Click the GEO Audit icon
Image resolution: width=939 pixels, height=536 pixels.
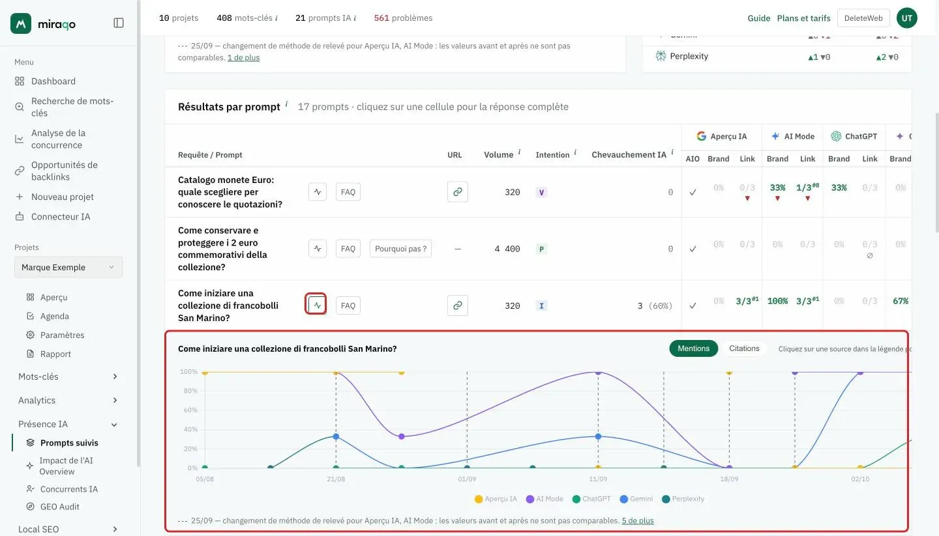coord(30,507)
